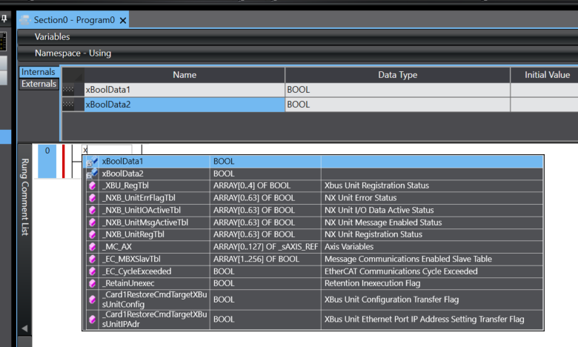
Task: Click the row handle icon for xBoolData2 in the table
Action: (73, 105)
